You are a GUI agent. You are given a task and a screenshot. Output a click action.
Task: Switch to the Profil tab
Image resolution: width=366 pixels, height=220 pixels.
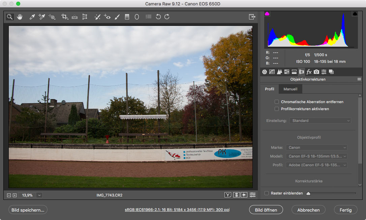point(270,89)
